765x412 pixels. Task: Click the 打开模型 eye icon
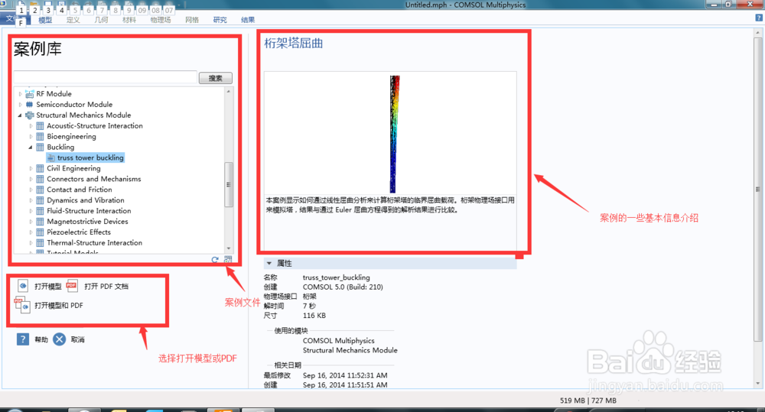(23, 286)
